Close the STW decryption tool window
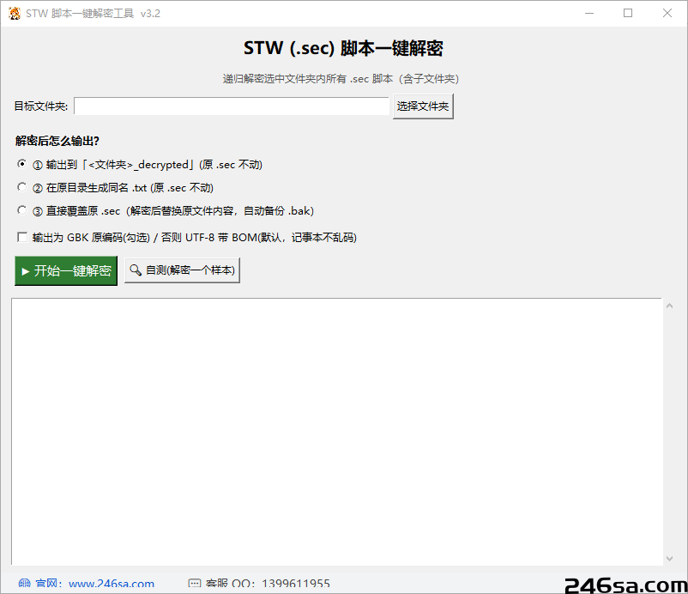The height and width of the screenshot is (594, 688). click(x=667, y=13)
